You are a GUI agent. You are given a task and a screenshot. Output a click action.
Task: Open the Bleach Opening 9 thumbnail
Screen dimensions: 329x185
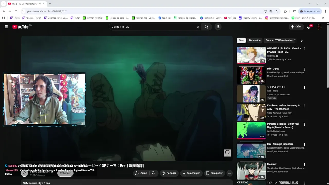(x=251, y=55)
